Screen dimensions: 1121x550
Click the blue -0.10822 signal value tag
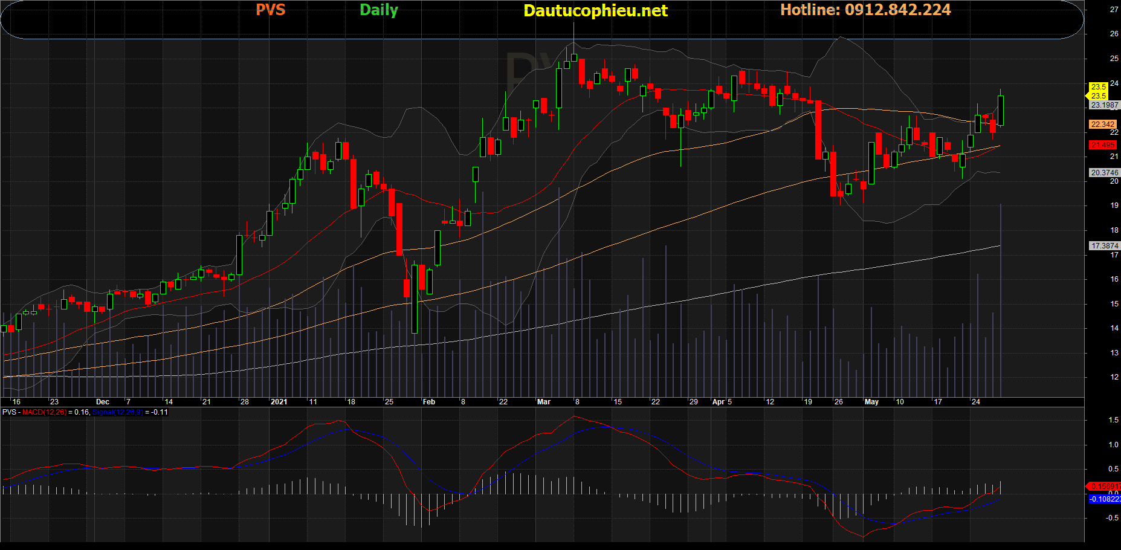1105,499
